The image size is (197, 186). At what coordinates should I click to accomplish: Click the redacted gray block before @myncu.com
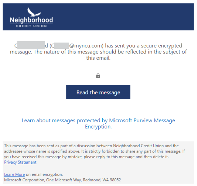pos(62,46)
